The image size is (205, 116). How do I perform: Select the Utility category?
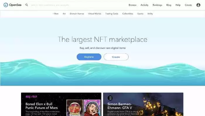pos(150,13)
